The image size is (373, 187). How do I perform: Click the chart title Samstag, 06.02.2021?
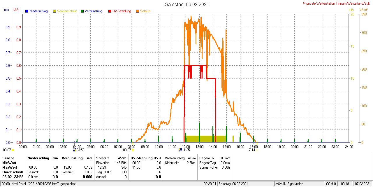(x=187, y=4)
